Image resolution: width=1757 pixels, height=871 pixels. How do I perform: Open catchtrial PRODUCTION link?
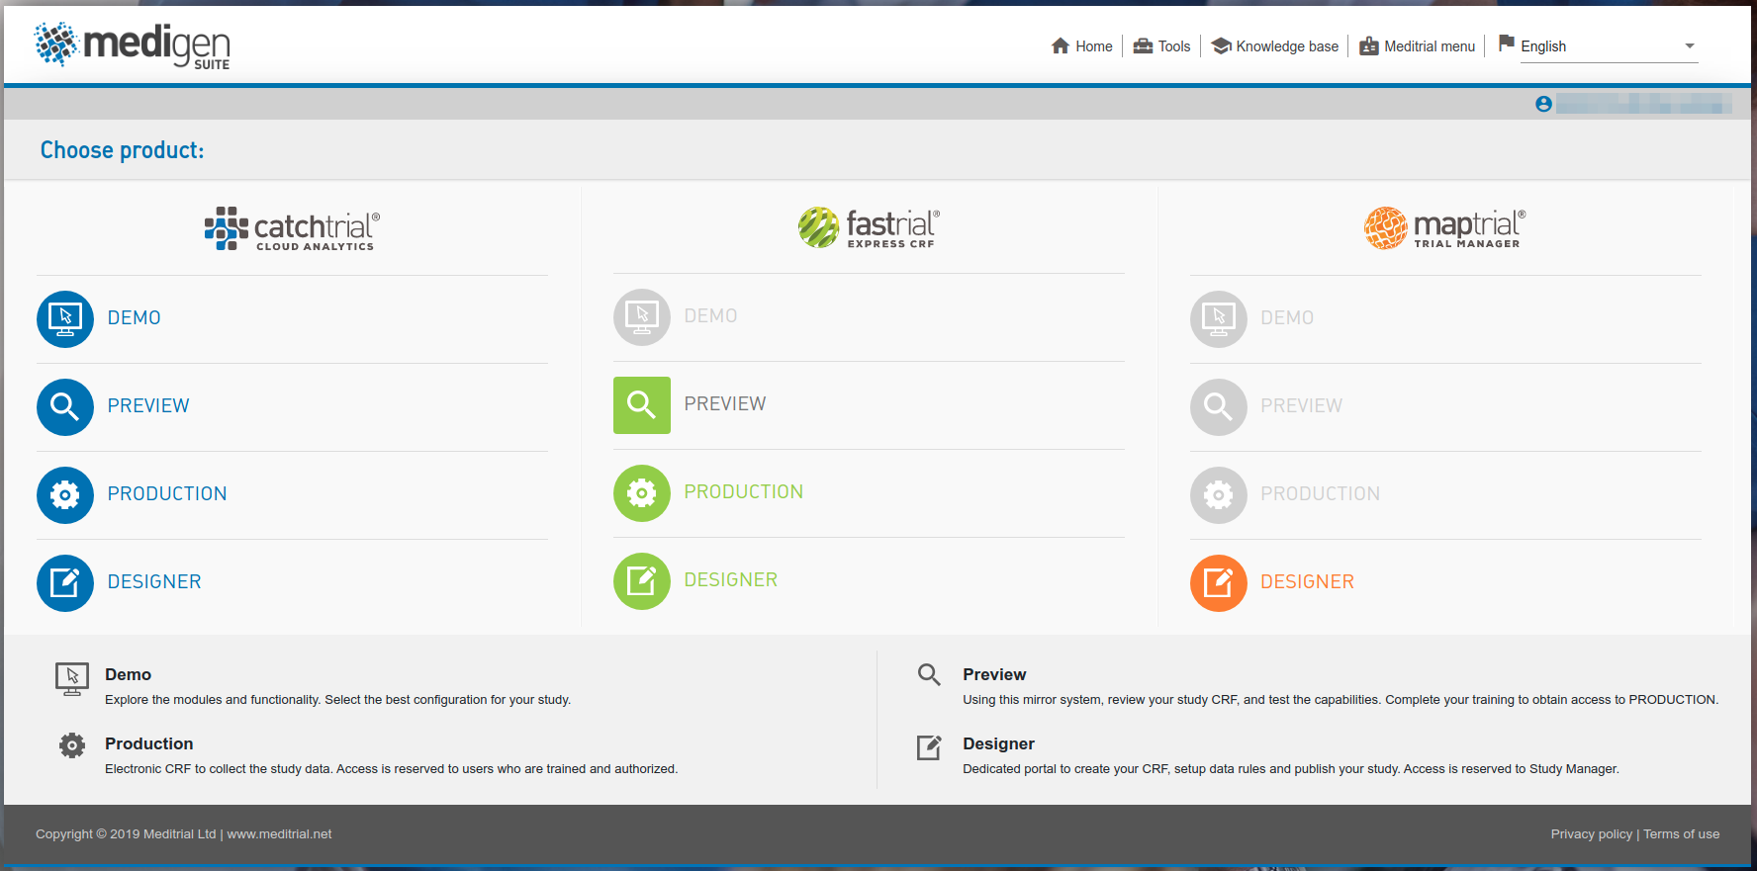(x=167, y=494)
